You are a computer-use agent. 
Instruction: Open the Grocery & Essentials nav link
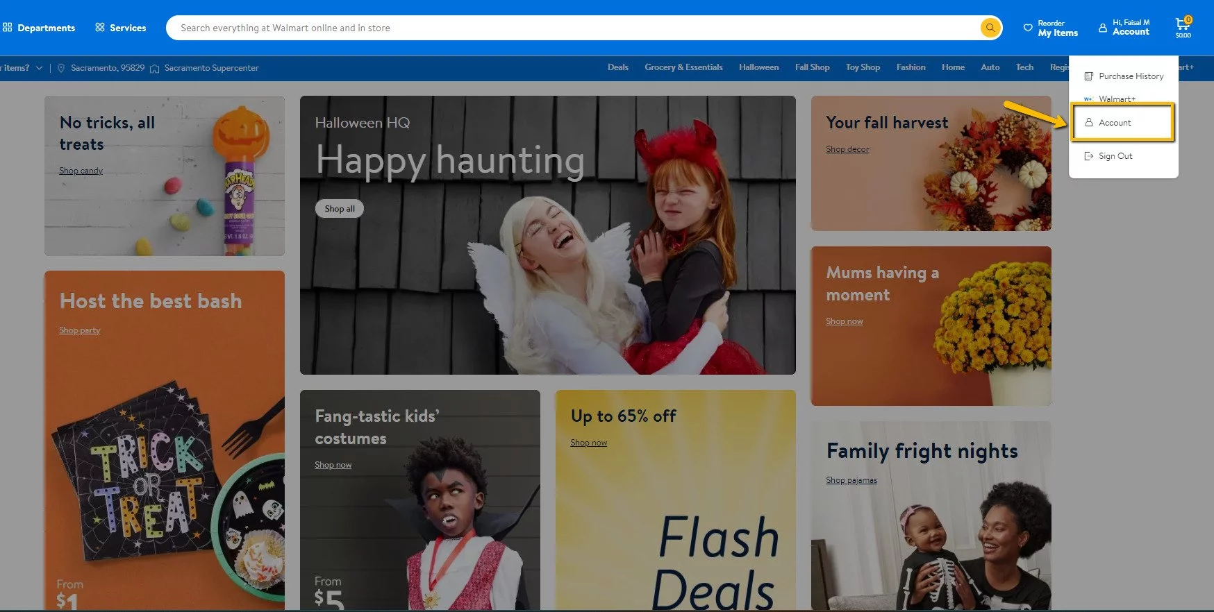[x=683, y=68]
